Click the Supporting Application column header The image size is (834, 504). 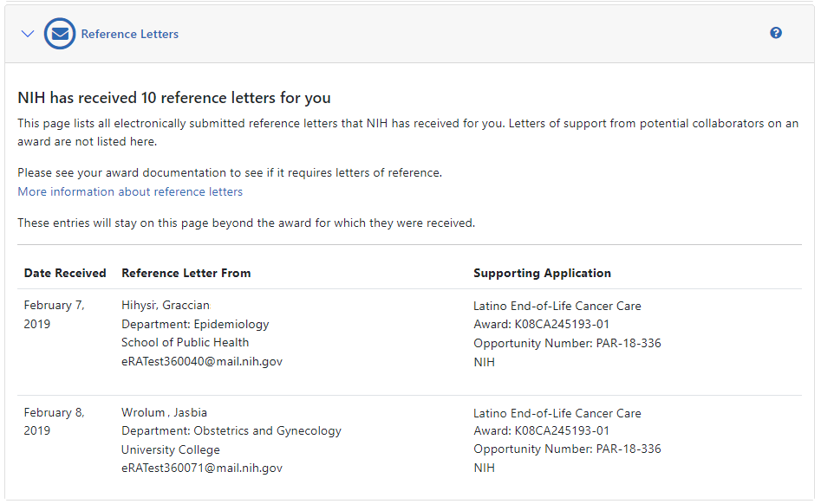click(x=542, y=273)
